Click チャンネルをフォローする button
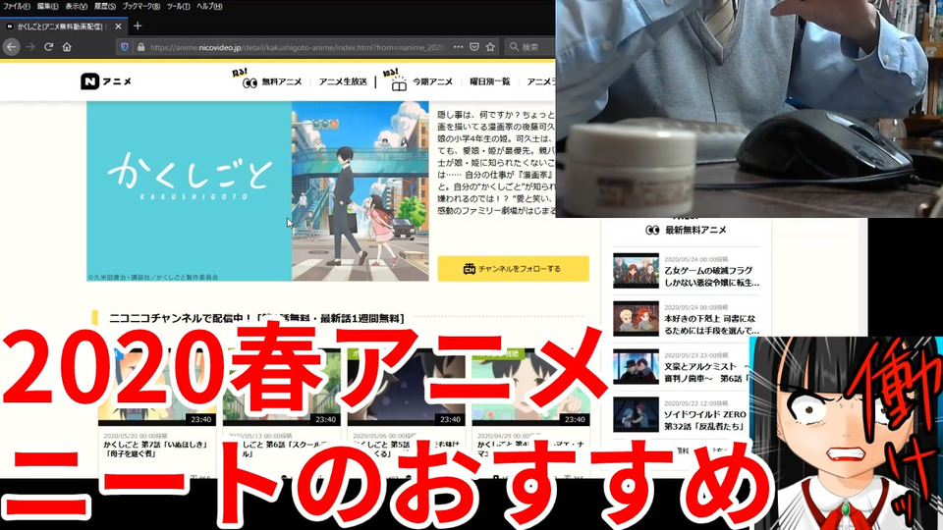 [513, 269]
